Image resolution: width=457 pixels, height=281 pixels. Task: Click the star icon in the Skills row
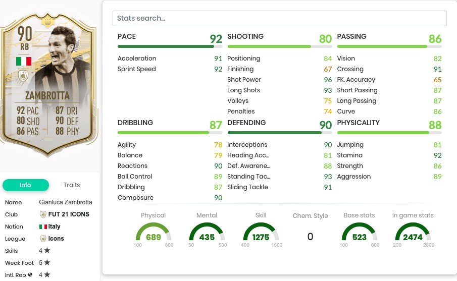click(x=47, y=251)
